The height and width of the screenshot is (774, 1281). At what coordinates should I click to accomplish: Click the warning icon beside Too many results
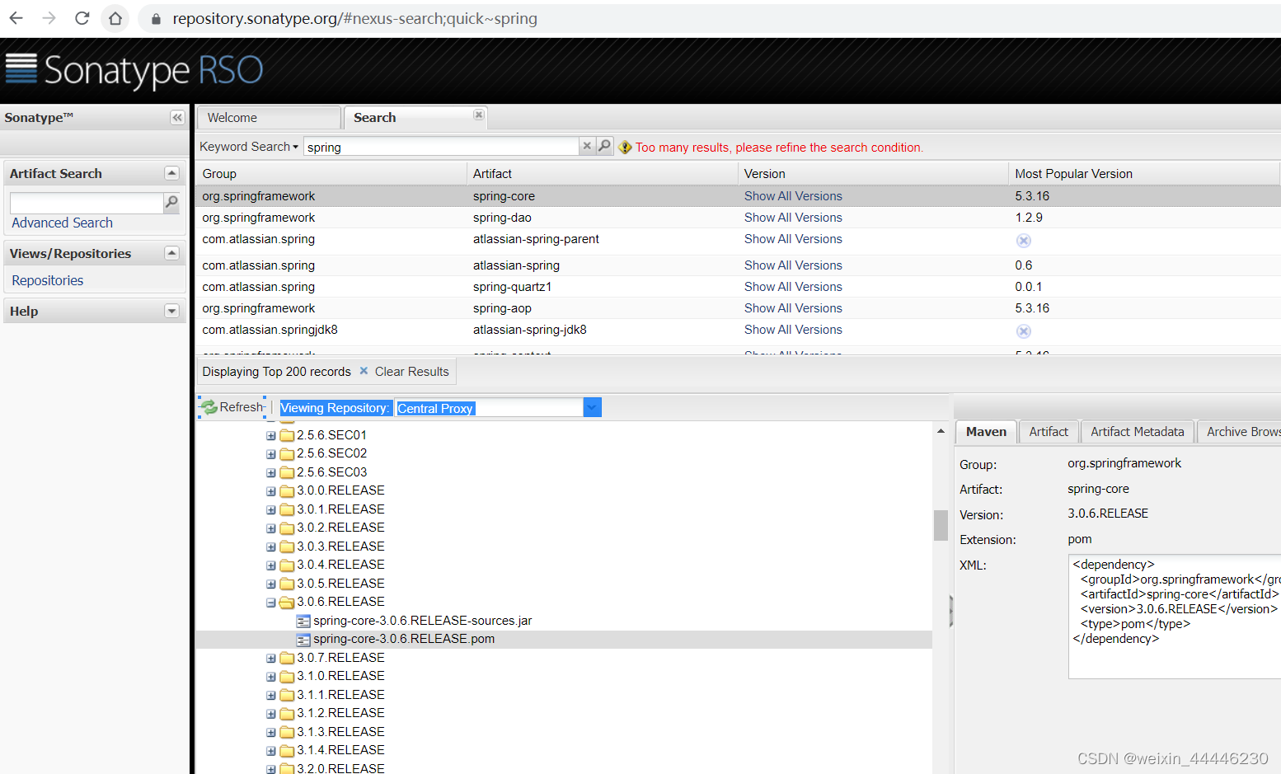click(x=625, y=148)
